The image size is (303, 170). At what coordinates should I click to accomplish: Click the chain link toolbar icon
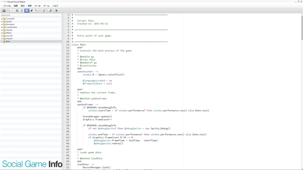(x=36, y=11)
